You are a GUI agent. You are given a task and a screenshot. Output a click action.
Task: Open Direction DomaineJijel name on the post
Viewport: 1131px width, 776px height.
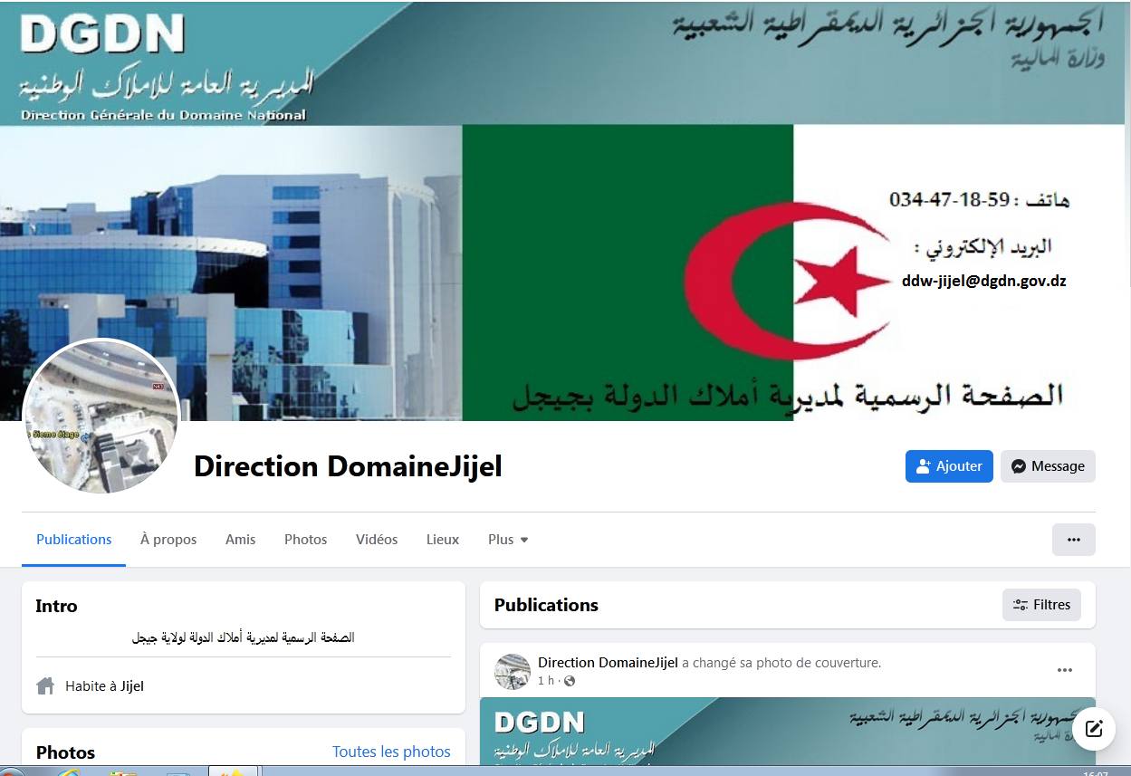[608, 663]
